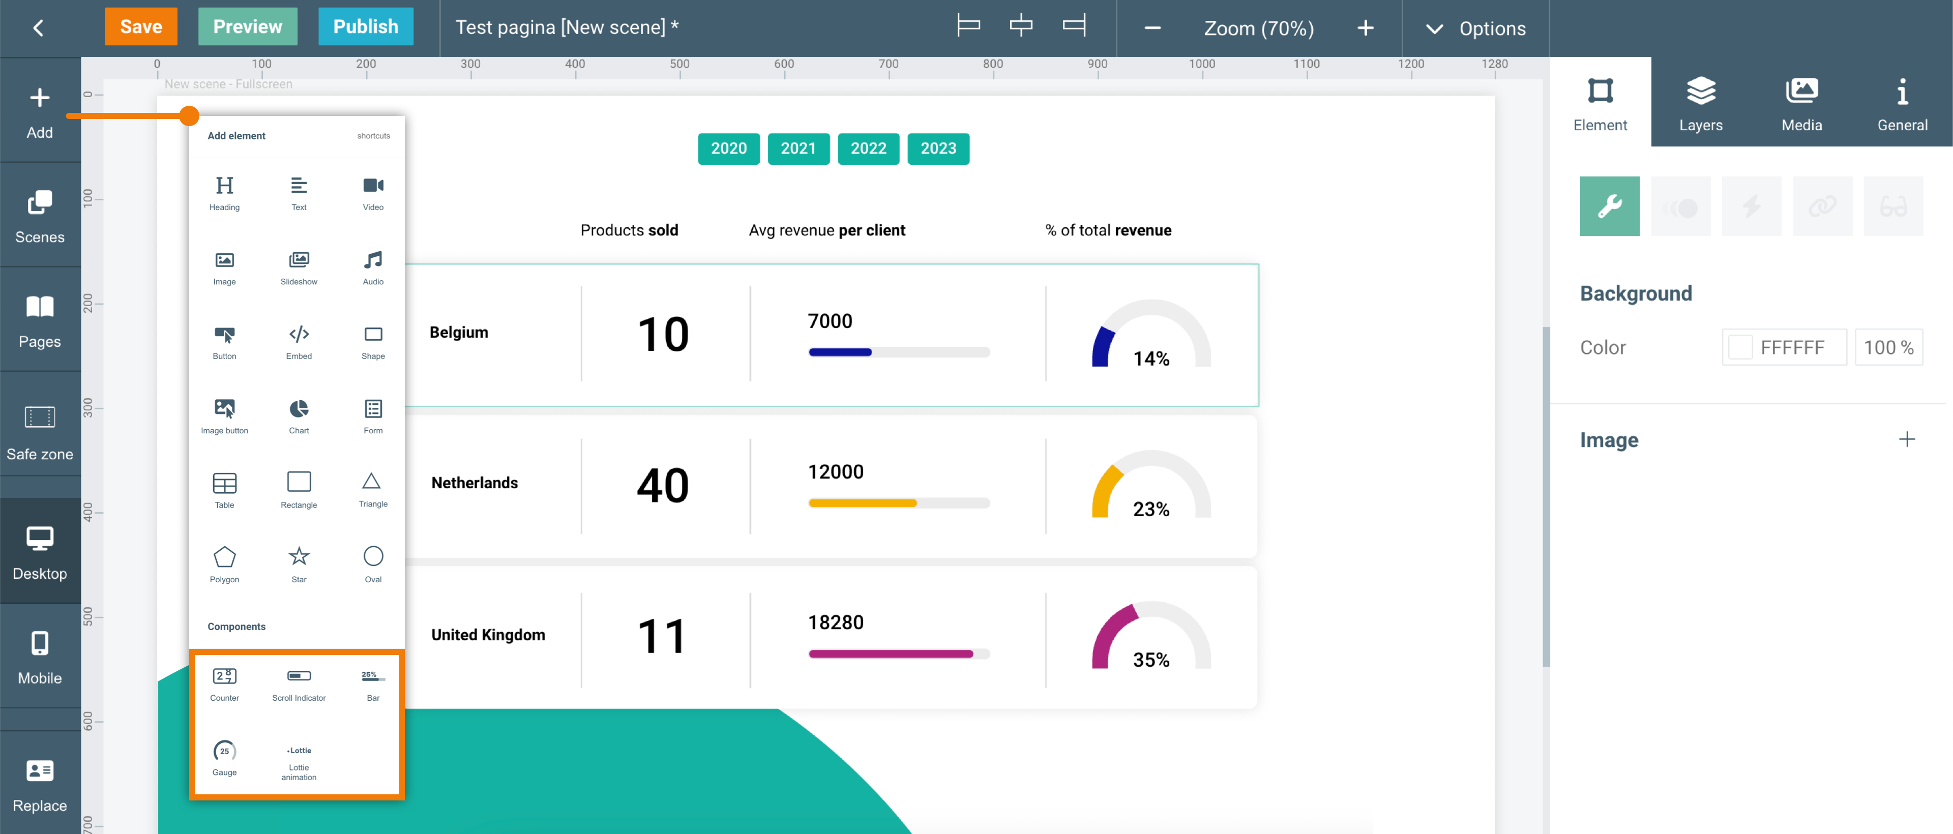Insert a Gauge component
The height and width of the screenshot is (834, 1953).
click(224, 758)
